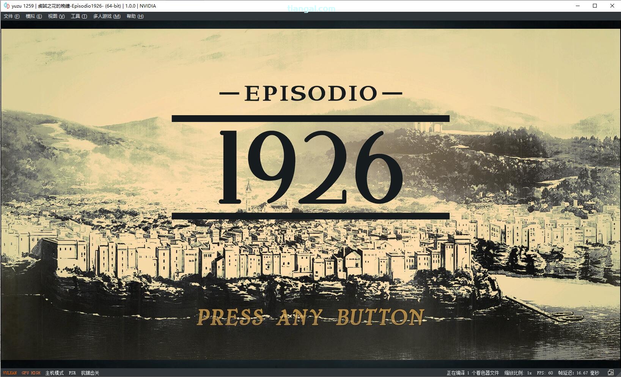Close the yuzu window
The image size is (621, 377).
612,6
